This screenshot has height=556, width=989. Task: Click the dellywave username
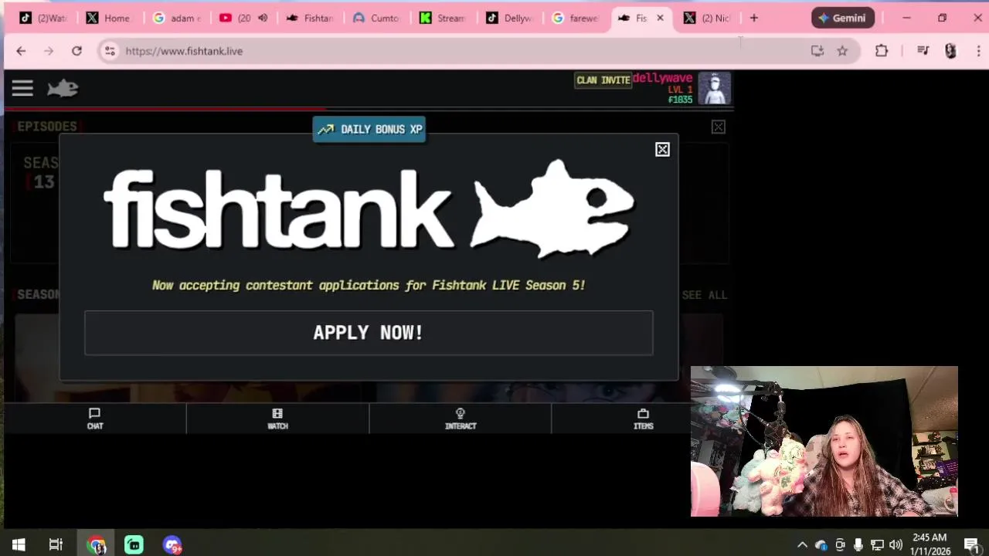tap(662, 78)
